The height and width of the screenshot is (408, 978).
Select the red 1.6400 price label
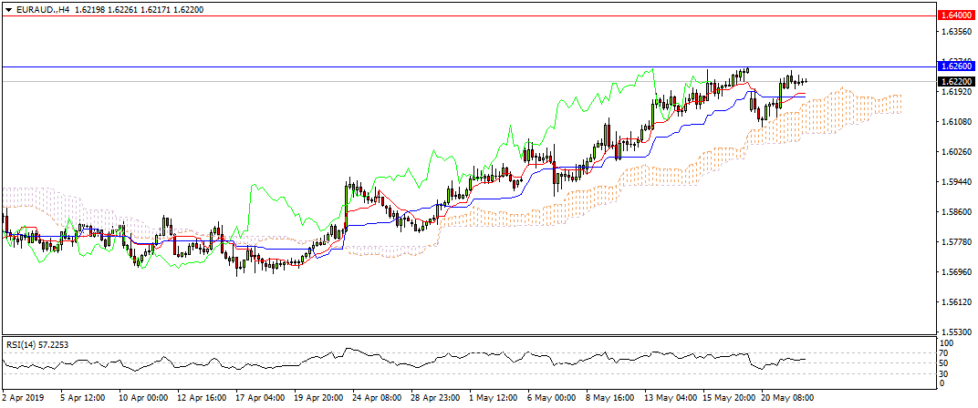click(953, 15)
